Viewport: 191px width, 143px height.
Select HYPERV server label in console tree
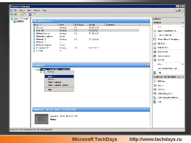pos(20,21)
